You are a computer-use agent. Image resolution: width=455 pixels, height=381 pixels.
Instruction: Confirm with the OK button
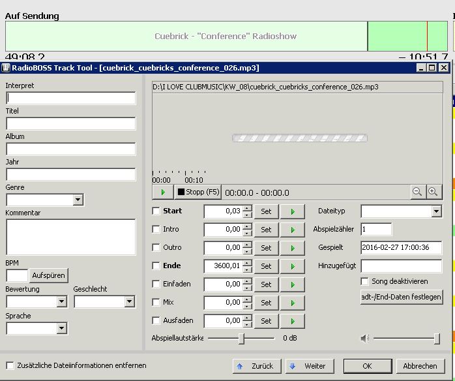pyautogui.click(x=368, y=366)
